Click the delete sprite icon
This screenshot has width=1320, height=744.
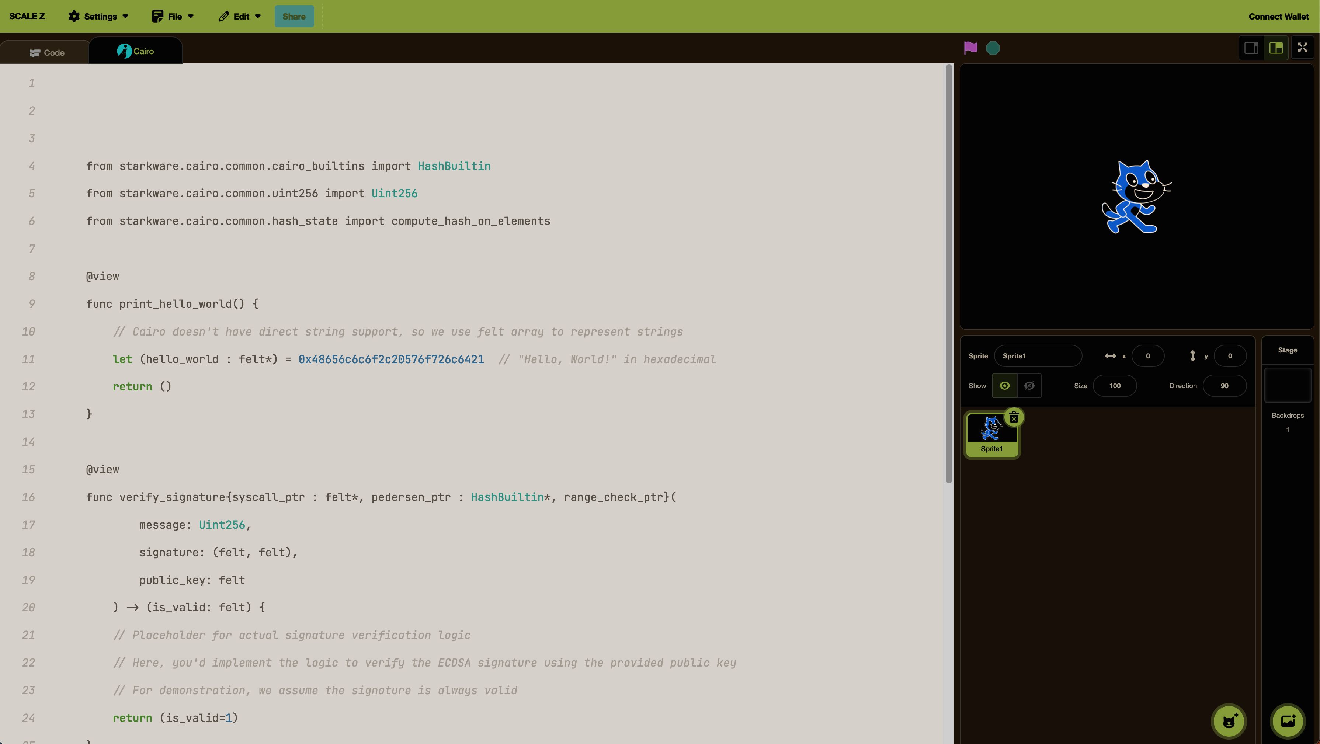(x=1014, y=416)
